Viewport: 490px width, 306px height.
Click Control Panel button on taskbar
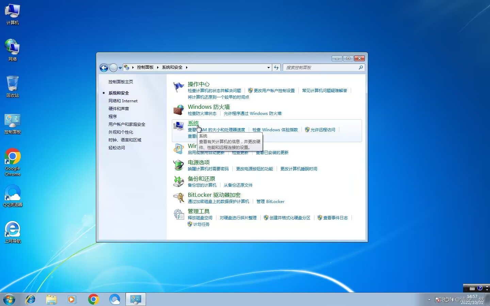tap(136, 299)
